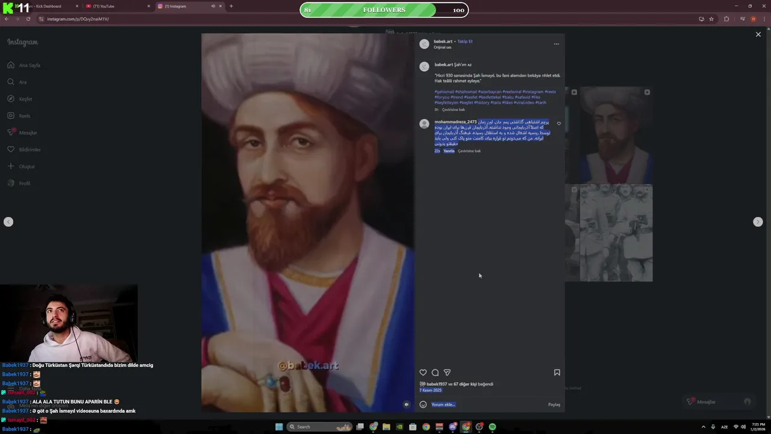Open the floating Mesajlar button at bottom right
The image size is (771, 434).
[x=720, y=401]
